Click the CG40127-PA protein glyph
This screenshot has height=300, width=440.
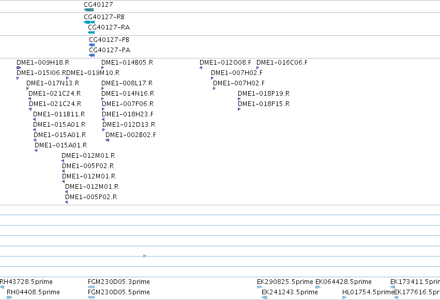click(x=92, y=55)
